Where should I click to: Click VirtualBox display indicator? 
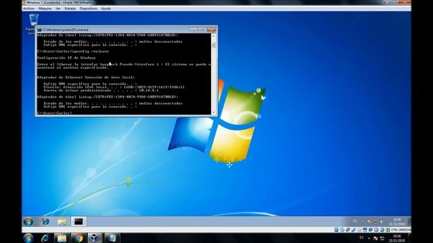(x=365, y=230)
